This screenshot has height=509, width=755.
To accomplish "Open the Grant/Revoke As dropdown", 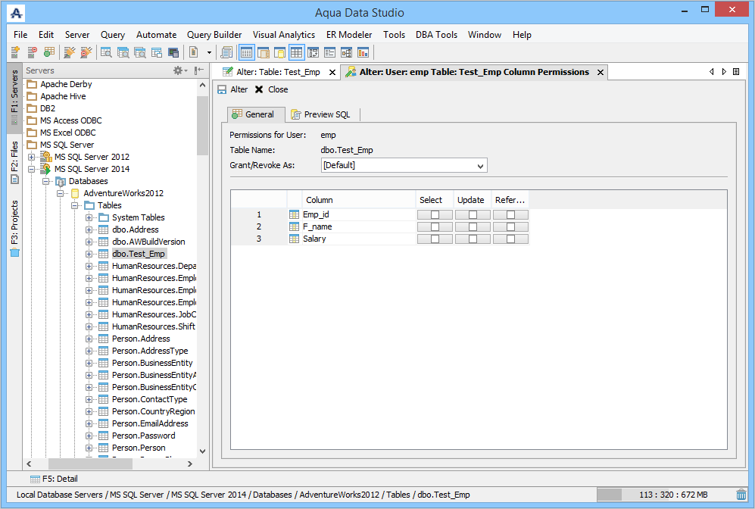I will 404,165.
